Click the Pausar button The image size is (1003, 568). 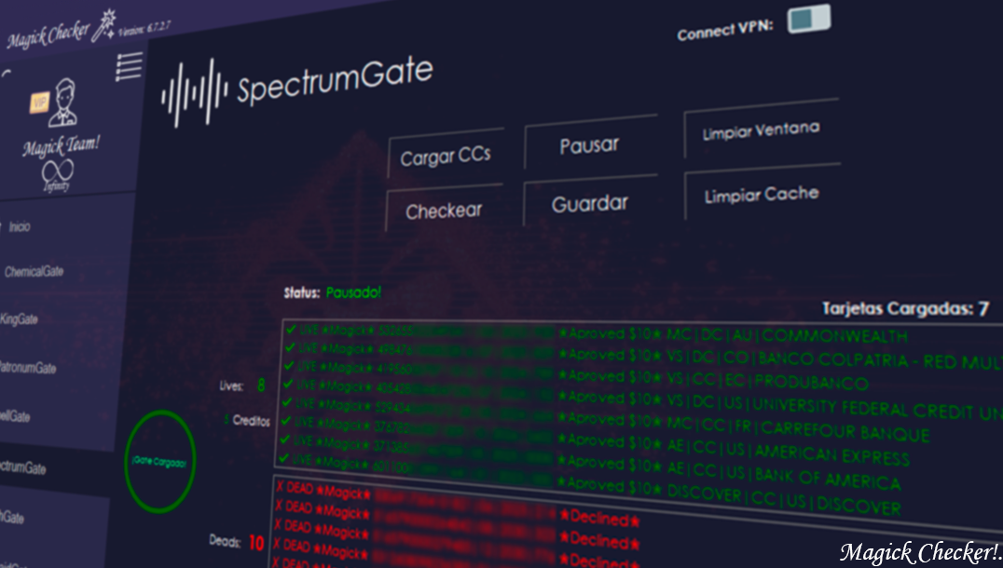tap(589, 143)
